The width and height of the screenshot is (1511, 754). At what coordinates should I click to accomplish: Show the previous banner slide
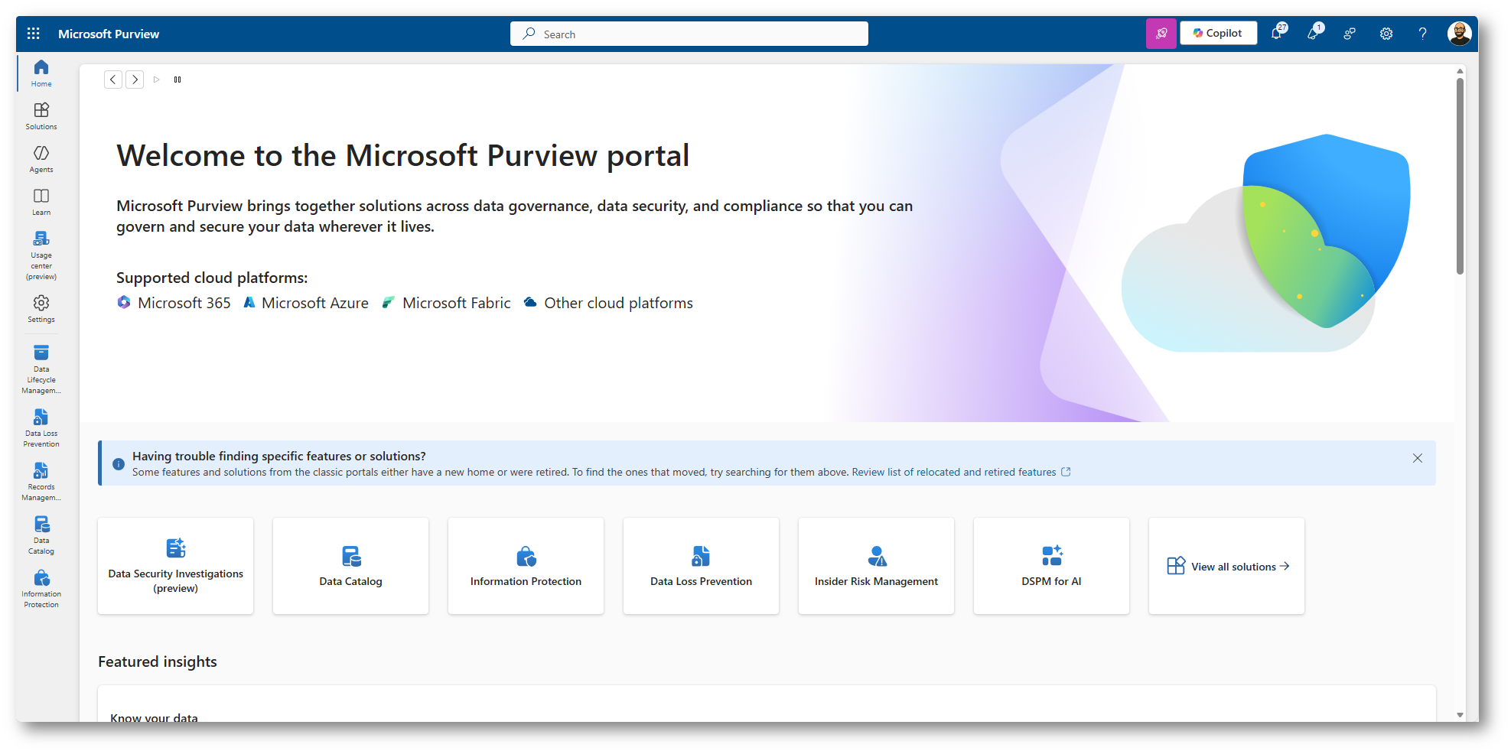pos(113,80)
